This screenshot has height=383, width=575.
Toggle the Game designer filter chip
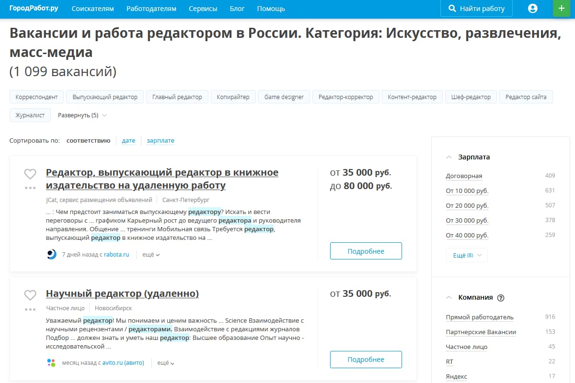click(x=283, y=96)
